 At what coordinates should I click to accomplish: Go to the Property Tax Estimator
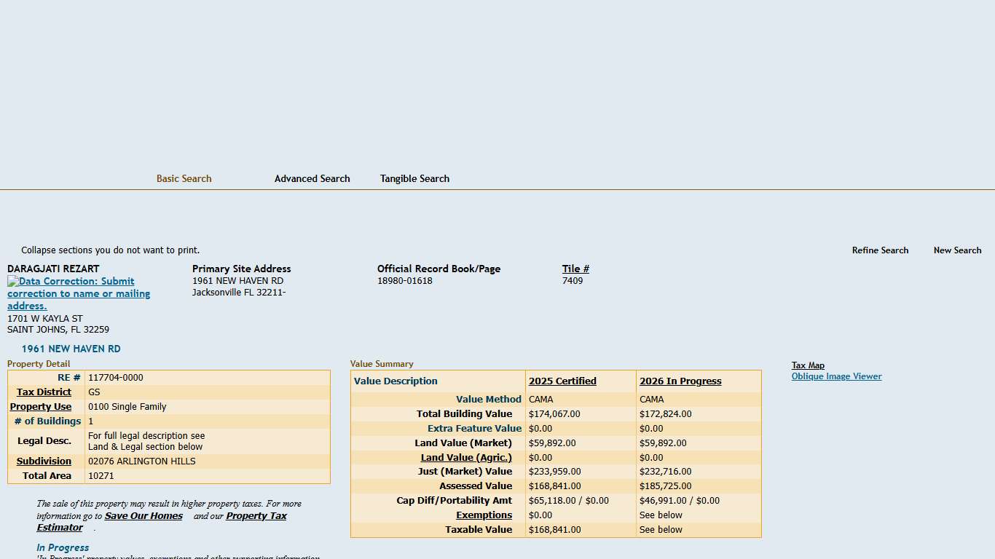[x=256, y=515]
